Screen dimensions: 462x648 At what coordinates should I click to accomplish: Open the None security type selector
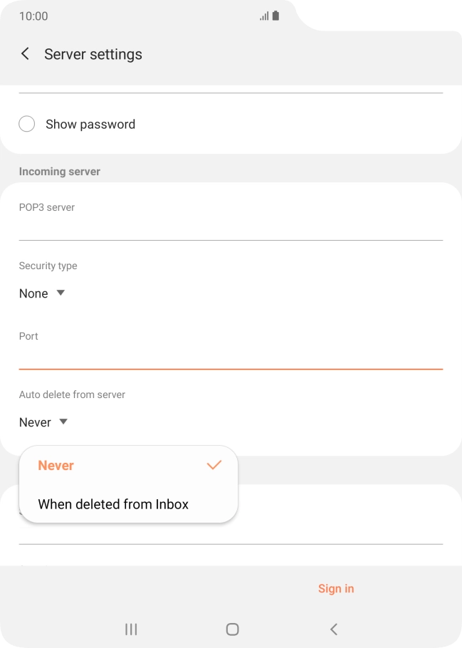43,293
